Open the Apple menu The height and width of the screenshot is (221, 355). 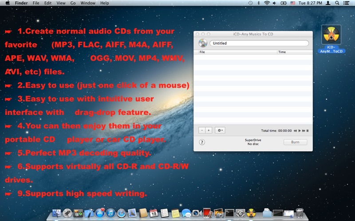(x=8, y=3)
